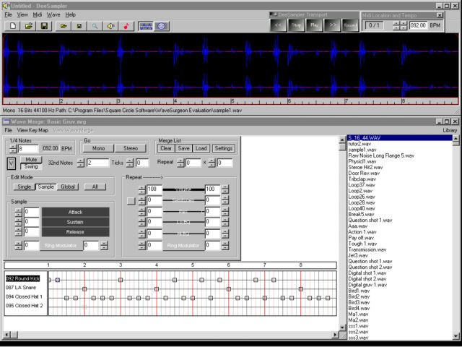462x347 pixels.
Task: Open View Key Map in Wave Merge
Action: [32, 130]
